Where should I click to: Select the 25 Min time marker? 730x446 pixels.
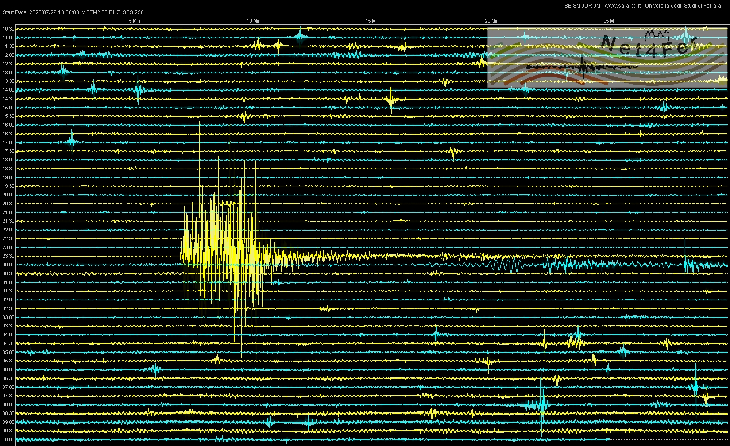(610, 21)
